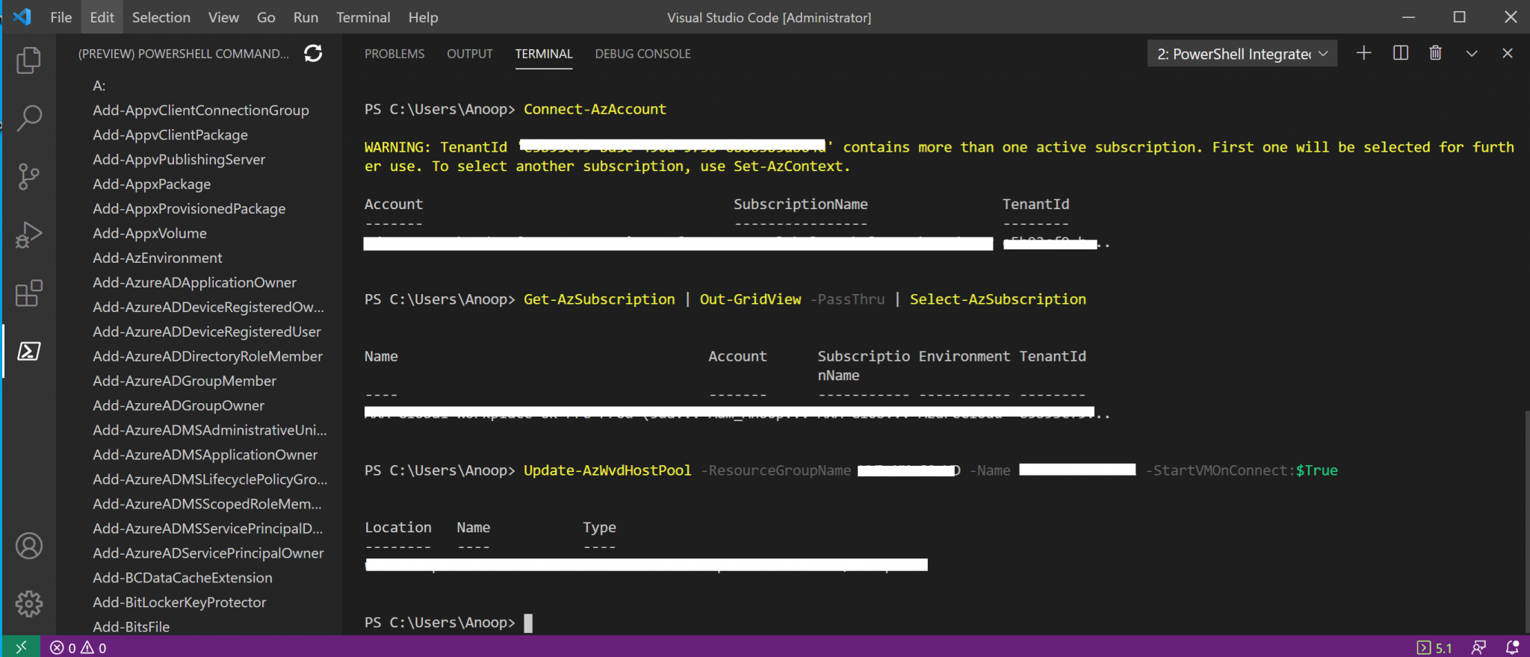Image resolution: width=1530 pixels, height=657 pixels.
Task: Open the Accounts menu icon
Action: [x=28, y=546]
